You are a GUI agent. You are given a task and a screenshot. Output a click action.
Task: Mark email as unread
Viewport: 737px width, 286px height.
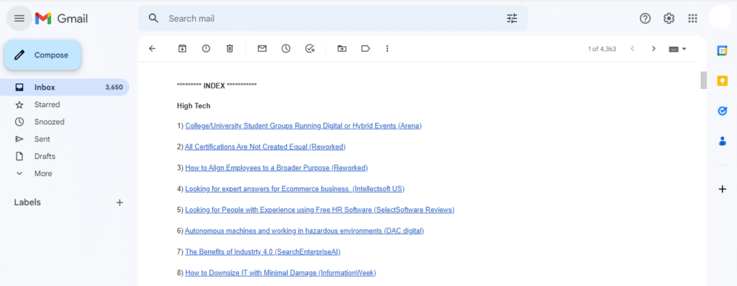pos(262,48)
